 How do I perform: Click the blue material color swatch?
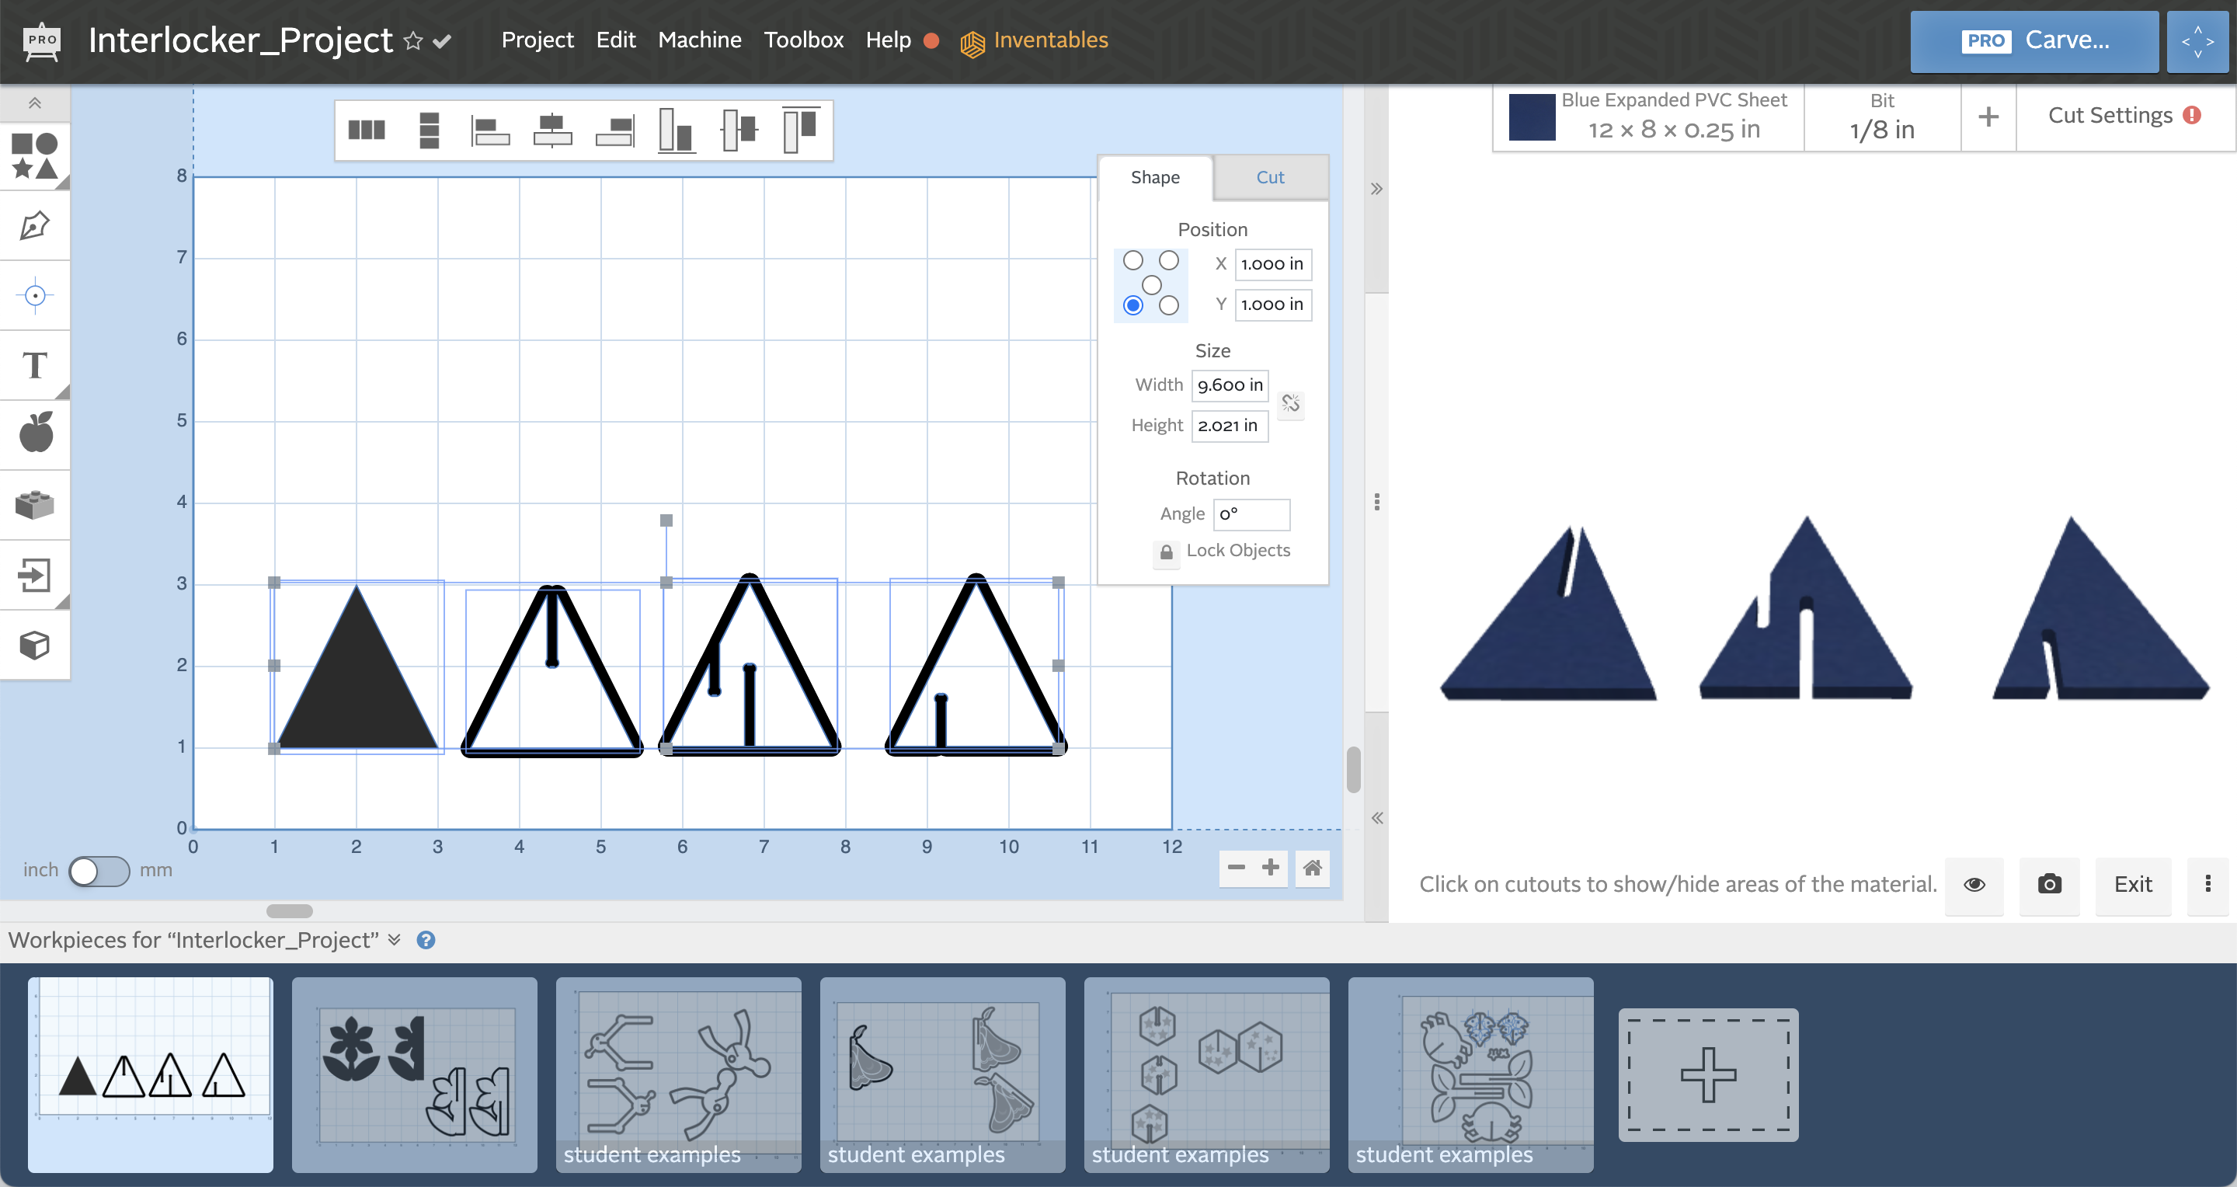click(x=1530, y=117)
